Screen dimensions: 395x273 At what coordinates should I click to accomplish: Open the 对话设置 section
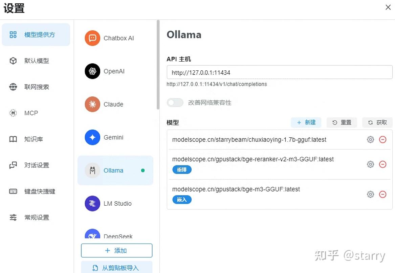pos(36,165)
